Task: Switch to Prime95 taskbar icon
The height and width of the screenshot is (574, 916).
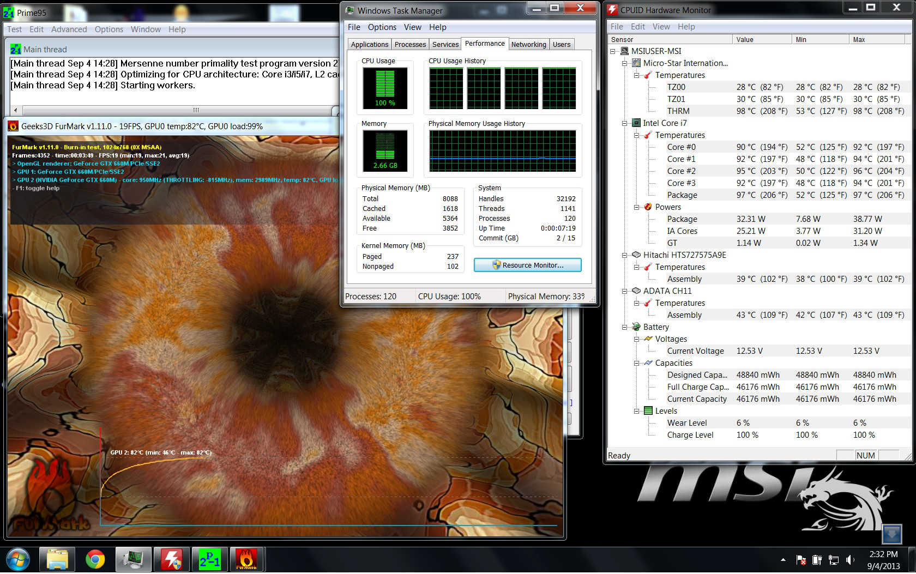Action: (x=209, y=560)
